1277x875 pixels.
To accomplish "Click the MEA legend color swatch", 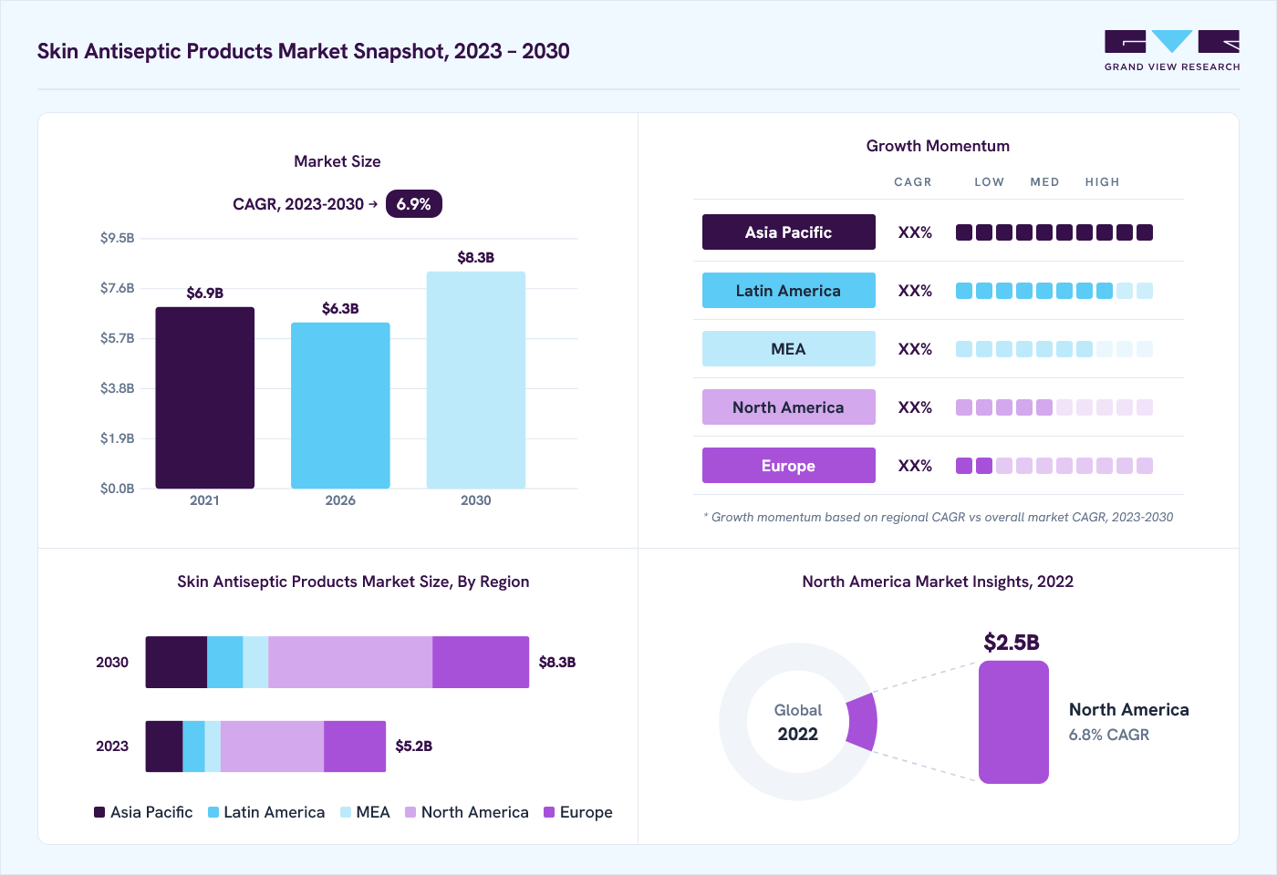I will [346, 812].
